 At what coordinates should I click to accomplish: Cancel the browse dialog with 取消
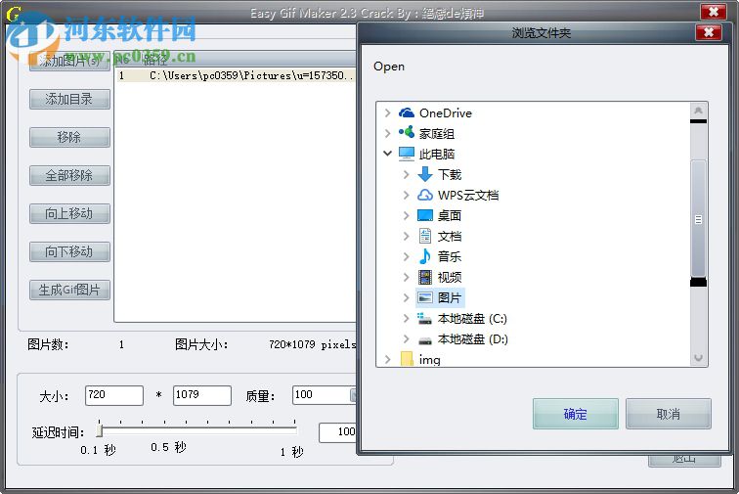point(669,414)
